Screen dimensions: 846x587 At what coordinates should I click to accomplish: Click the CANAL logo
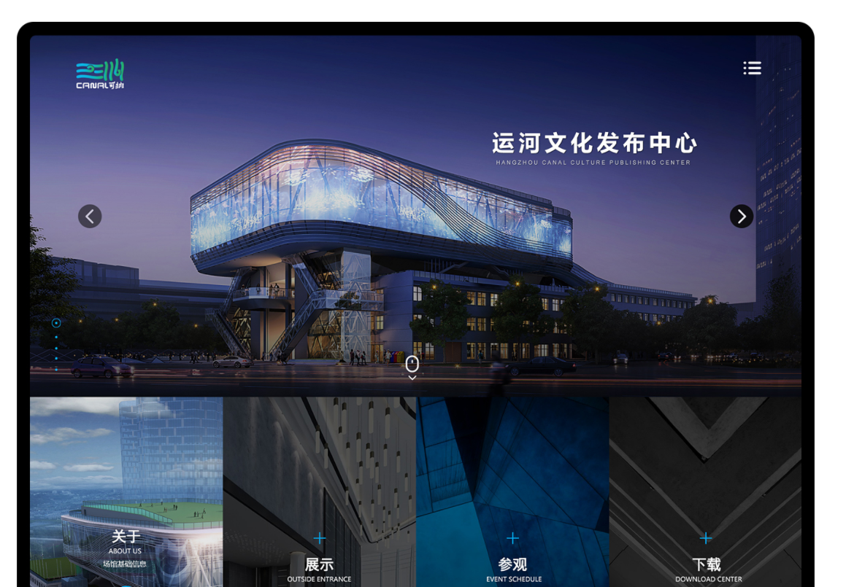(100, 74)
